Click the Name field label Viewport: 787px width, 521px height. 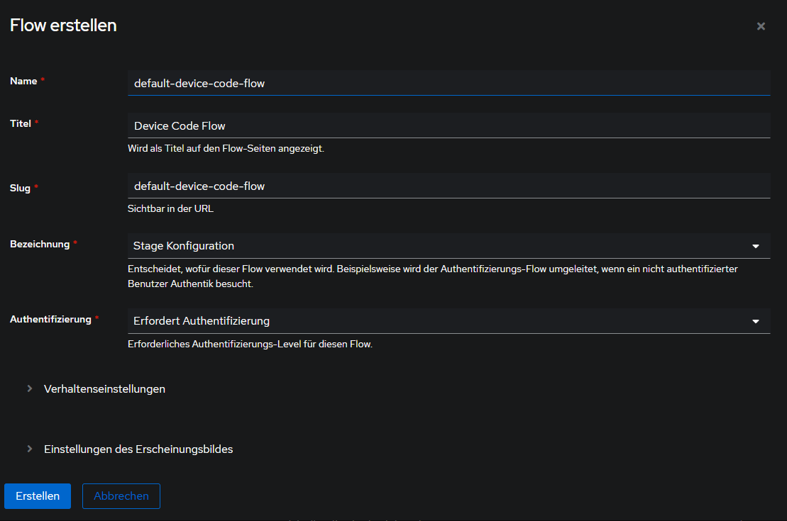[23, 81]
